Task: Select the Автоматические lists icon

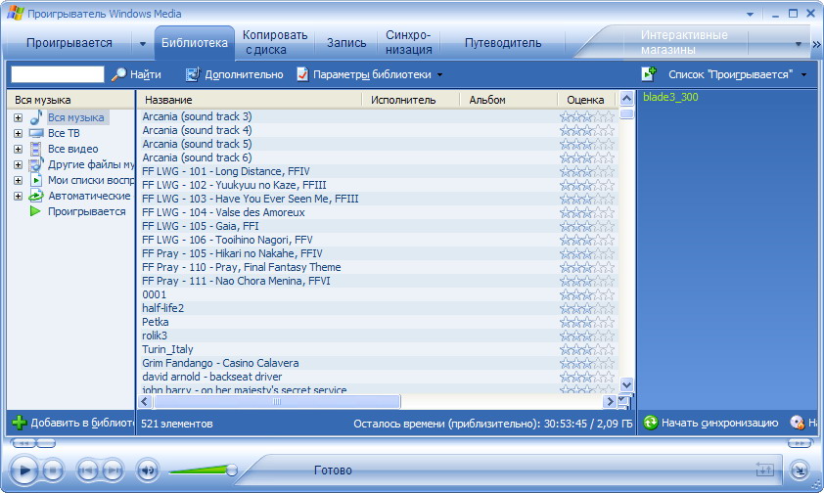Action: coord(36,196)
